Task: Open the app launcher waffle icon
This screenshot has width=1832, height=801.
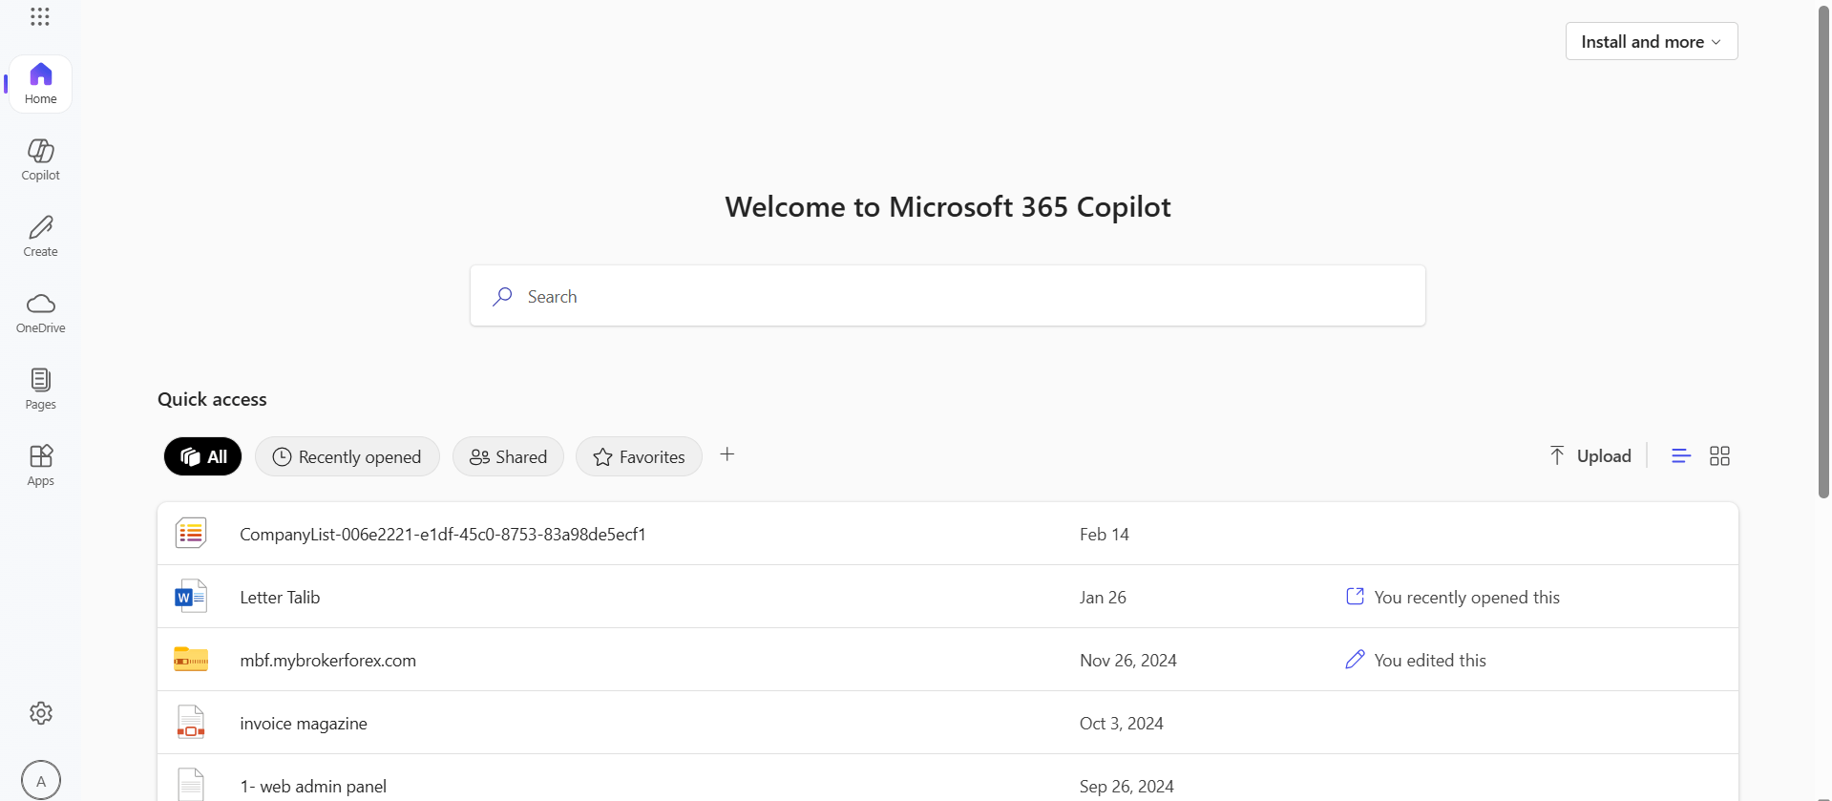Action: click(x=40, y=16)
